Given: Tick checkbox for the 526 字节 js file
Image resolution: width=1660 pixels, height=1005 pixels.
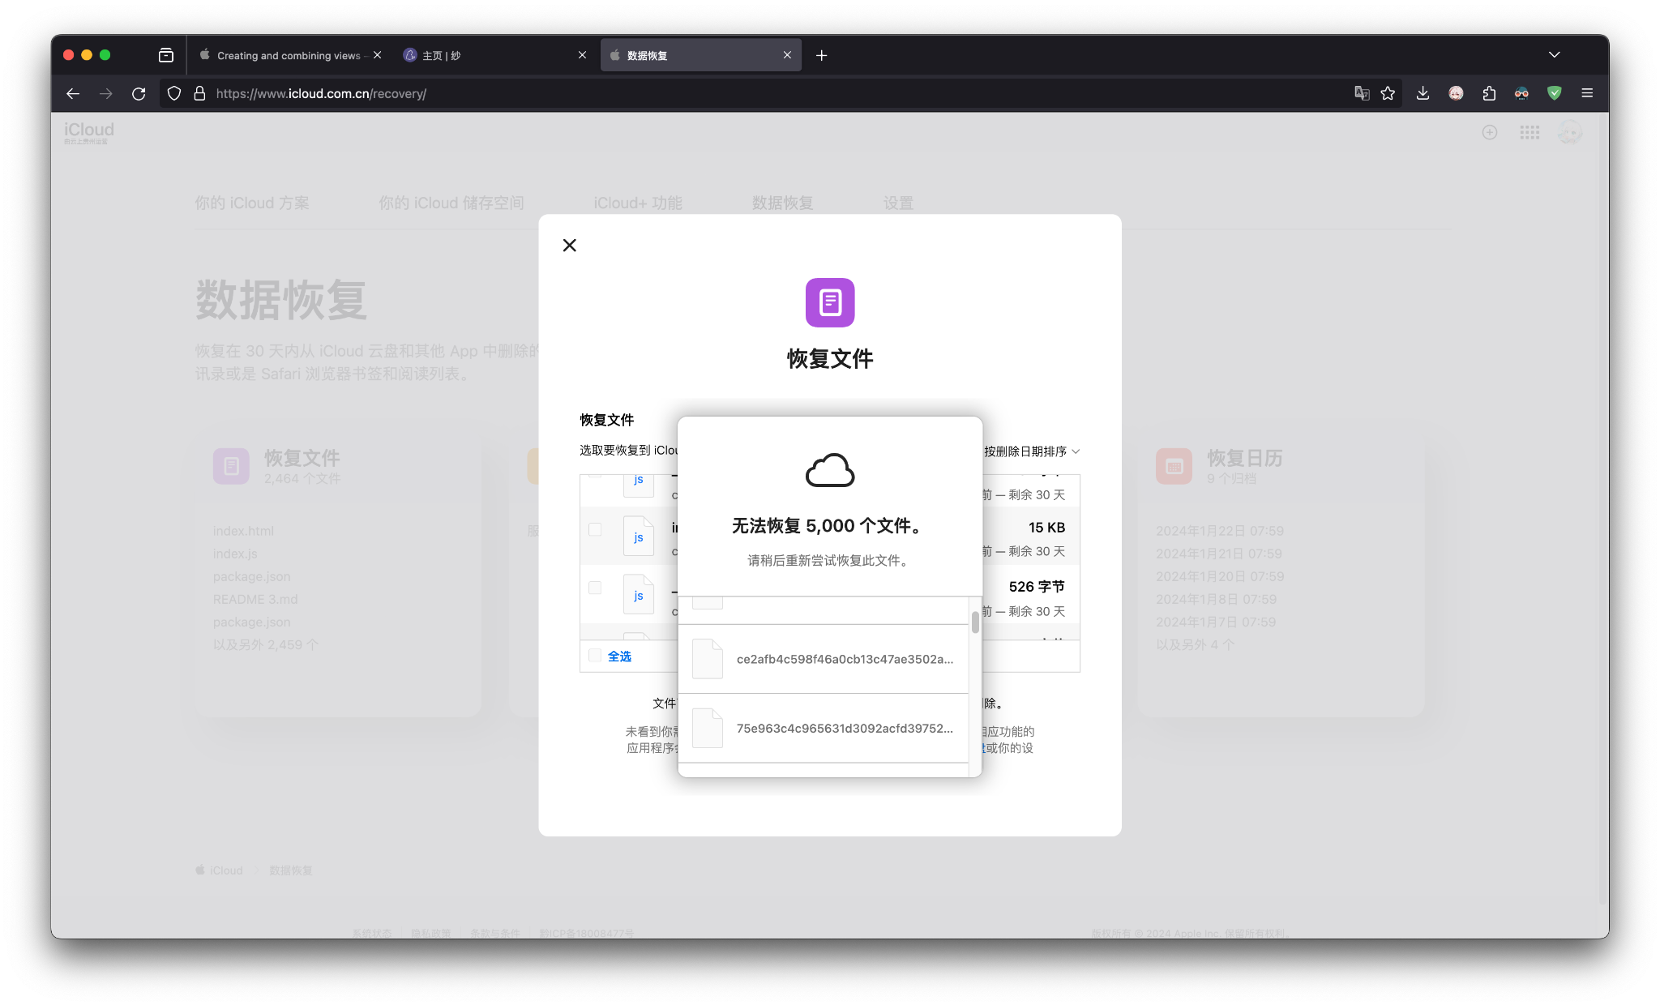Looking at the screenshot, I should point(595,588).
